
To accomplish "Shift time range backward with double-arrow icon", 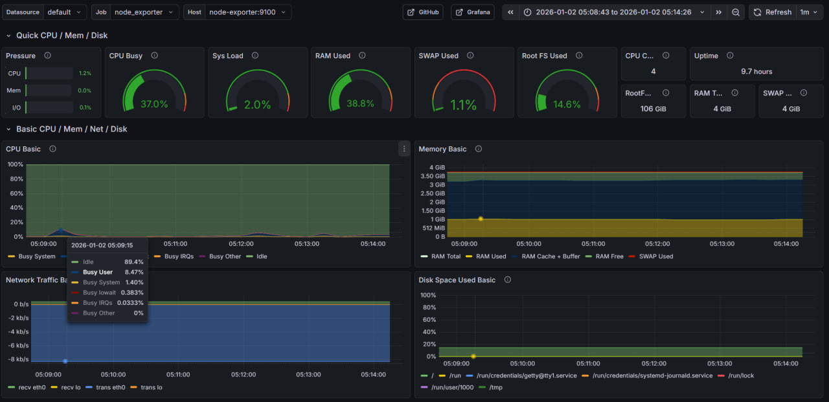I will 510,12.
